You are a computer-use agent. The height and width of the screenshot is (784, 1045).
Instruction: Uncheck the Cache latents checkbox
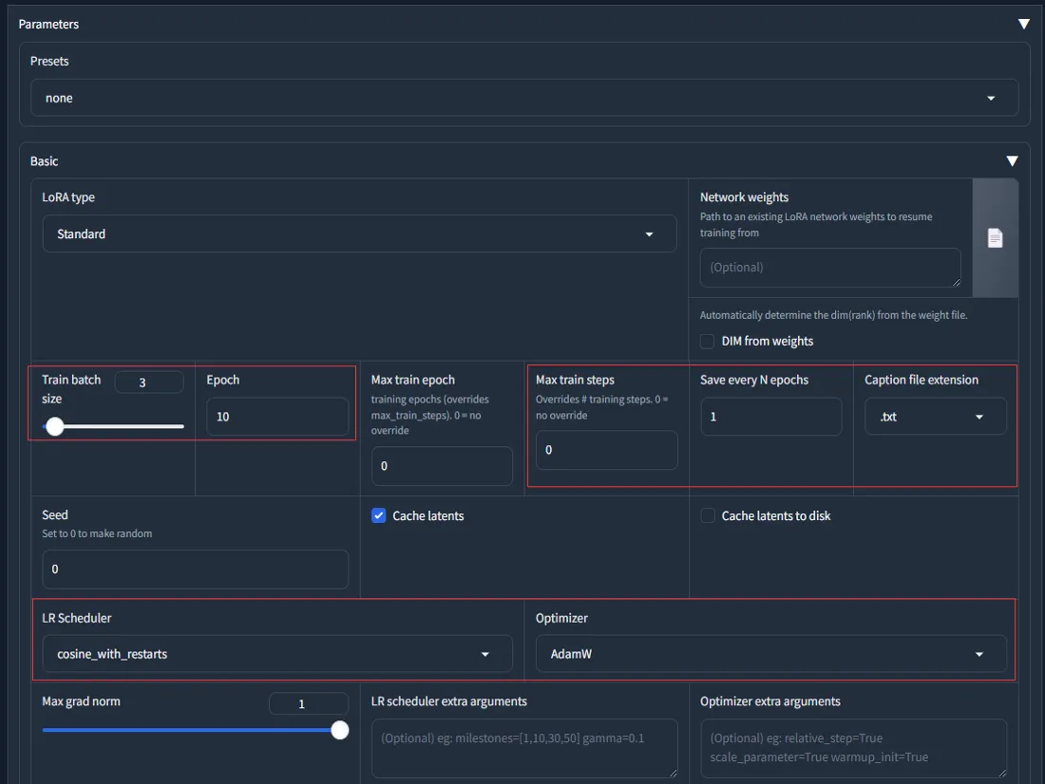coord(379,516)
